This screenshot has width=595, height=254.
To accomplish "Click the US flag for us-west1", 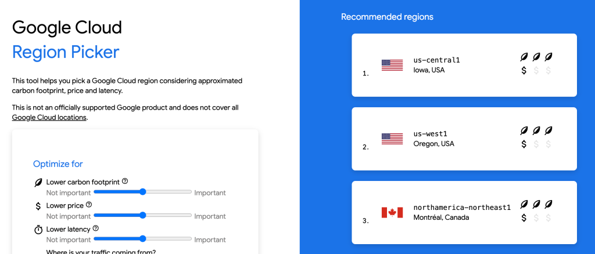I will (392, 139).
